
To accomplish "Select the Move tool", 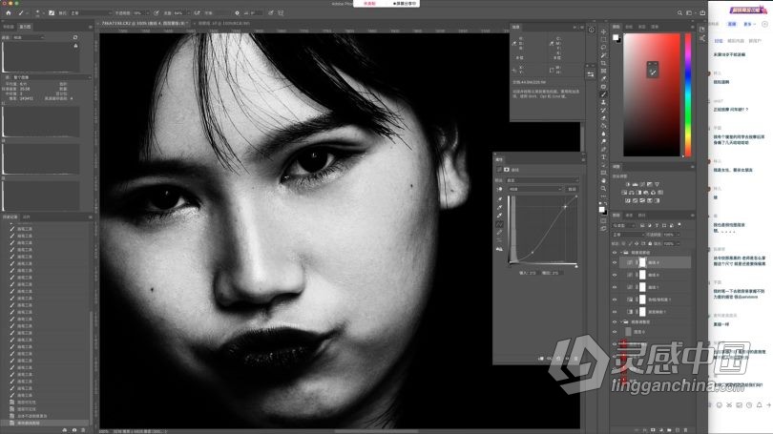I will pyautogui.click(x=603, y=32).
